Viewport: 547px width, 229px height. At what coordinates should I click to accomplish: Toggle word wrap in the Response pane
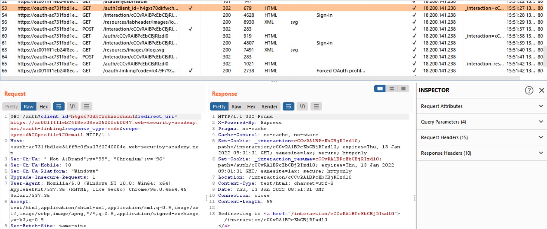click(x=288, y=107)
